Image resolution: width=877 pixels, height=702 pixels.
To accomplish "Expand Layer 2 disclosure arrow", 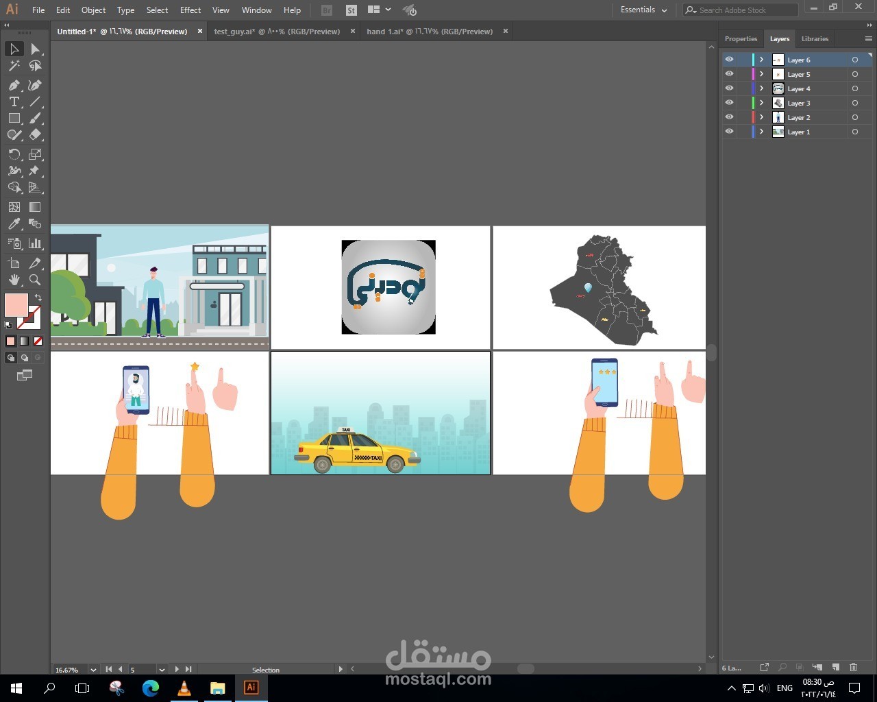I will click(761, 117).
